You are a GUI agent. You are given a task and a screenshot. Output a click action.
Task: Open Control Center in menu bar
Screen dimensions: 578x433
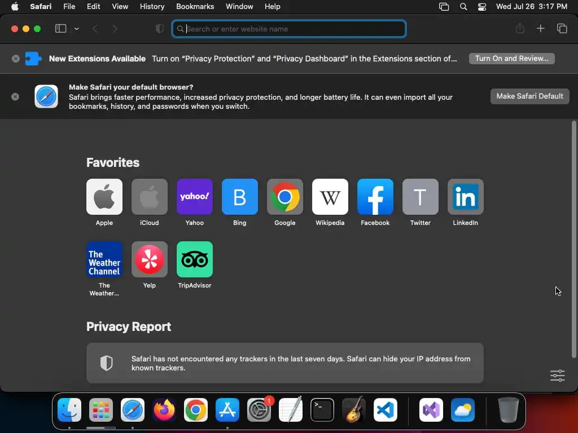(482, 7)
